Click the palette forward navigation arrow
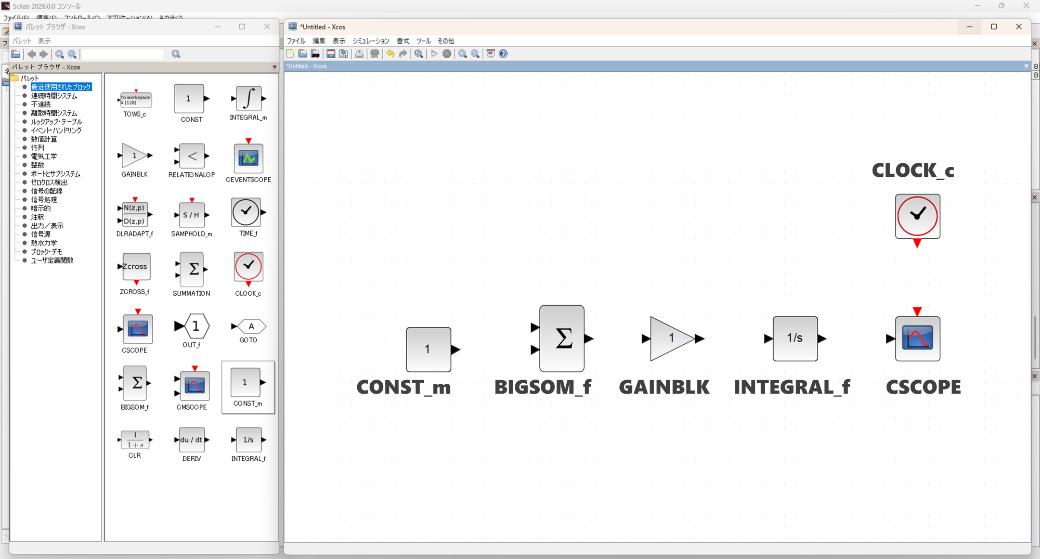This screenshot has width=1040, height=559. coord(44,54)
